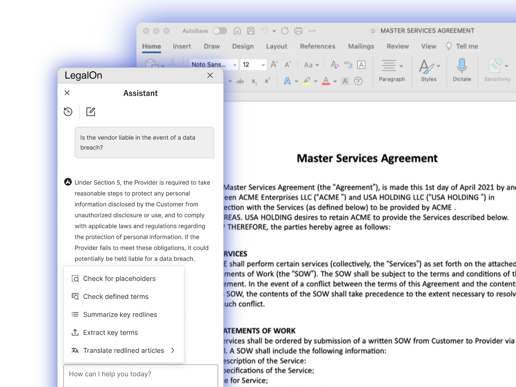The image size is (516, 387).
Task: Click the Home icon in Word title bar
Action: tap(237, 31)
